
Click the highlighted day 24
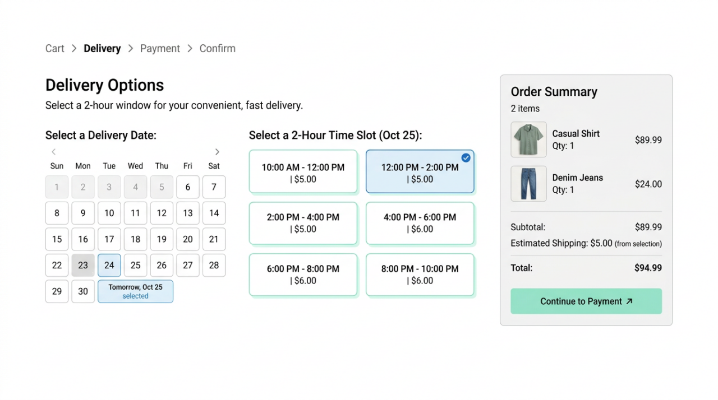pyautogui.click(x=109, y=265)
